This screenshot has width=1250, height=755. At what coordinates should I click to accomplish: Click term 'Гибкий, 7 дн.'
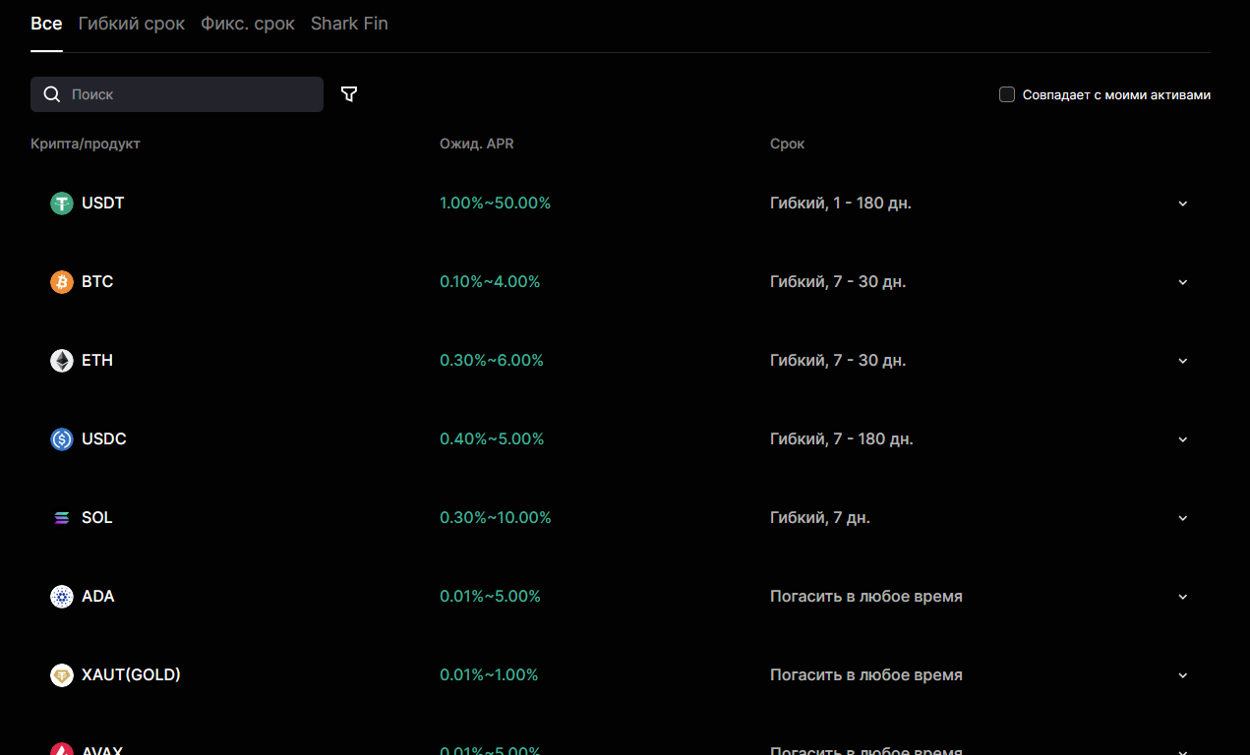pos(820,518)
